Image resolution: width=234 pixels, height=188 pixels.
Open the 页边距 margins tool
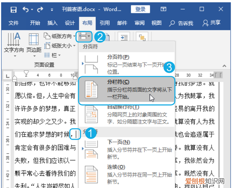(x=34, y=42)
